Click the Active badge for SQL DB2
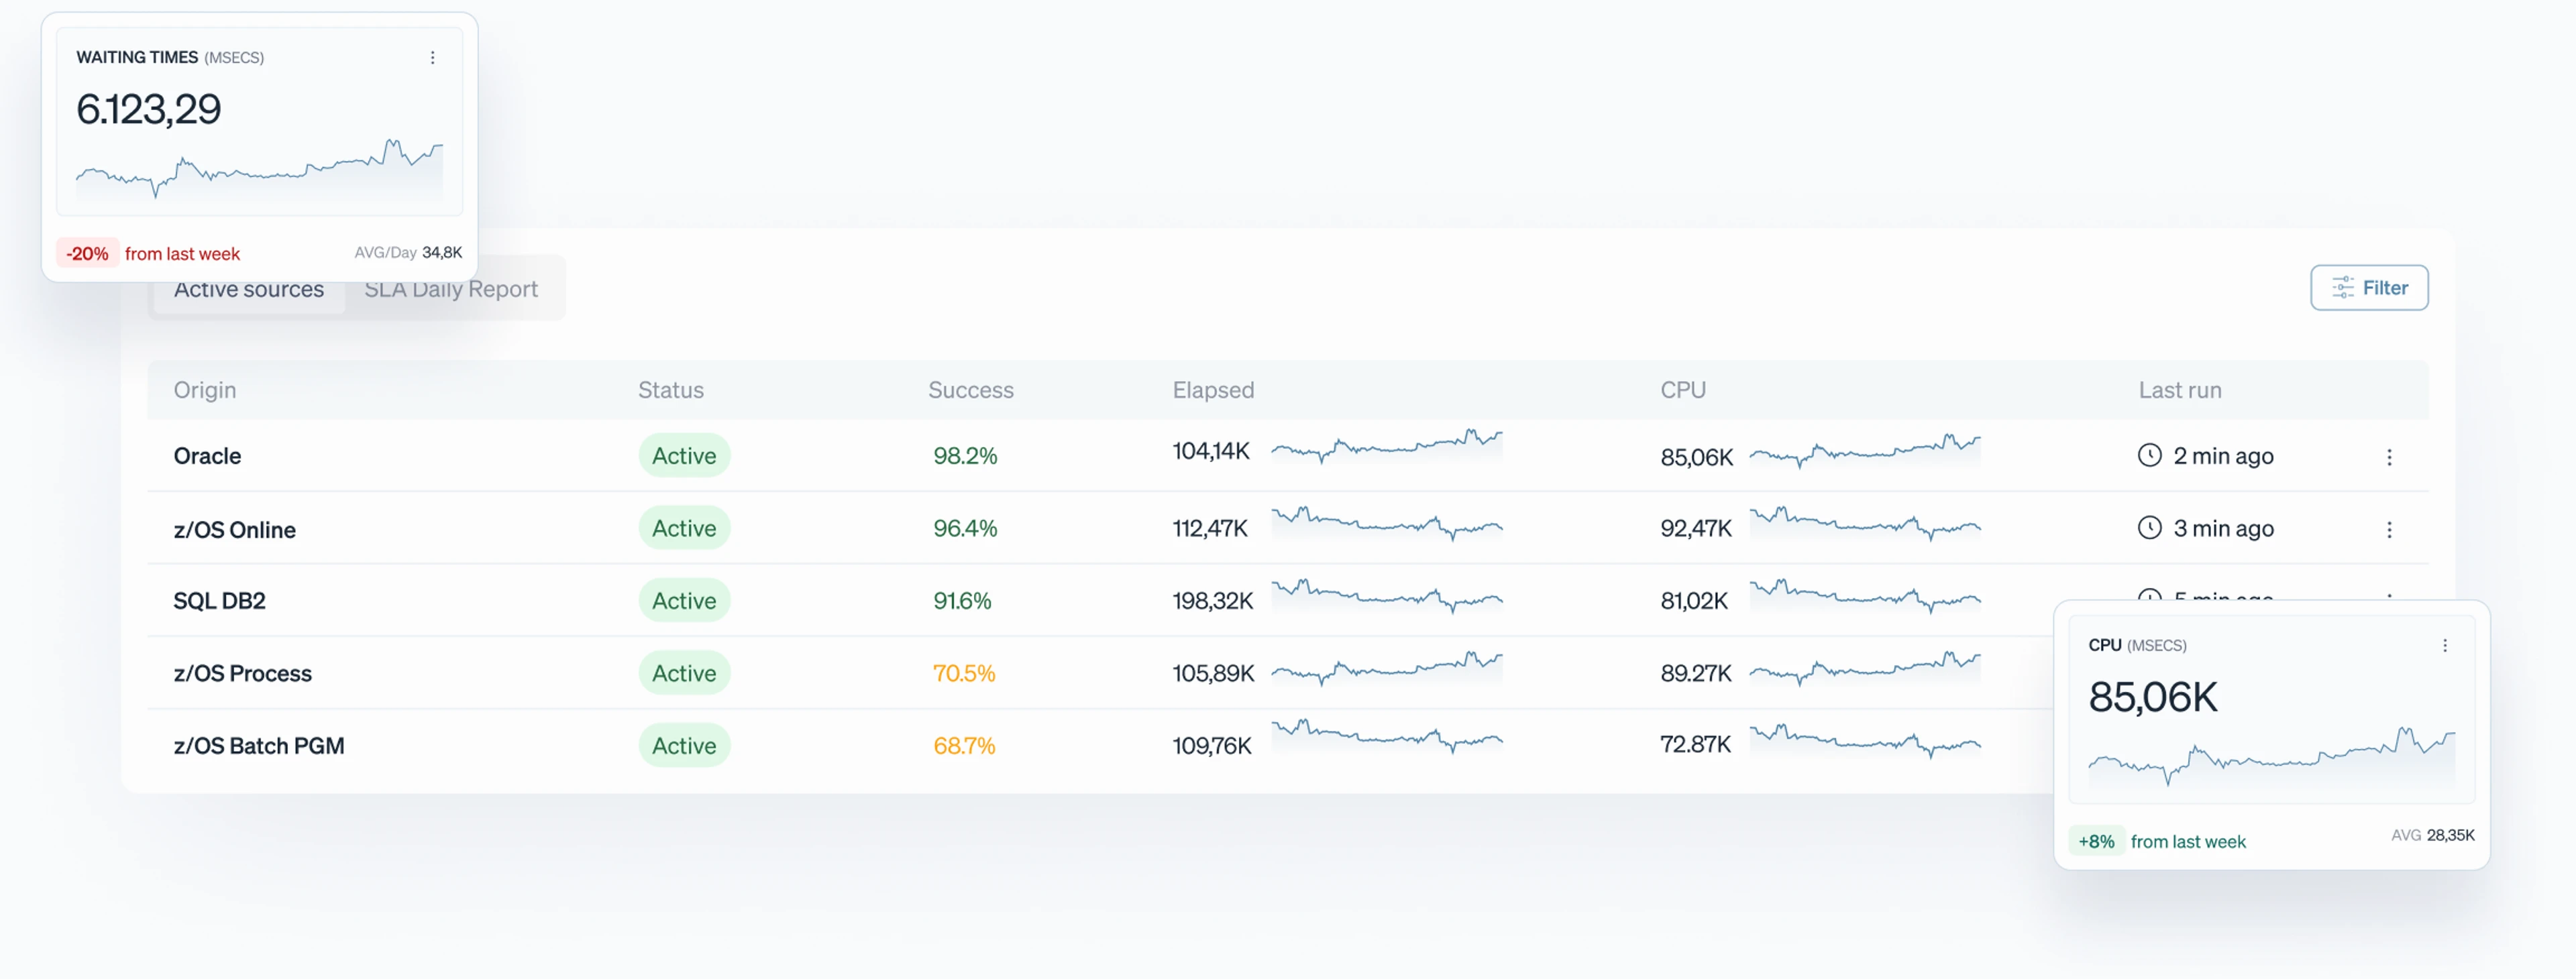 tap(684, 601)
